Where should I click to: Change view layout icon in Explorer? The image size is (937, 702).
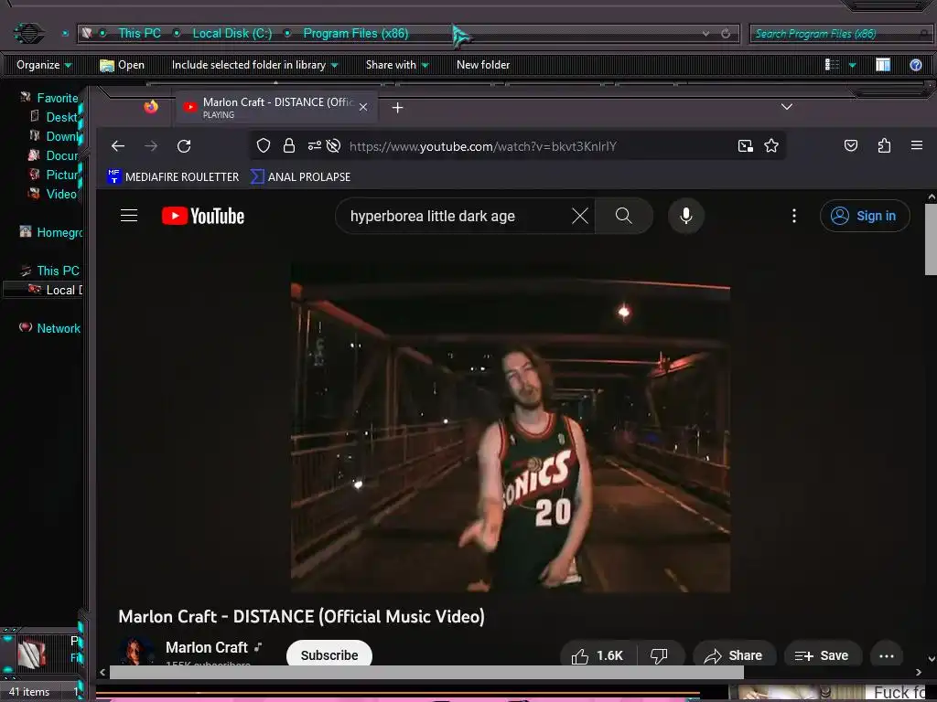(x=833, y=65)
